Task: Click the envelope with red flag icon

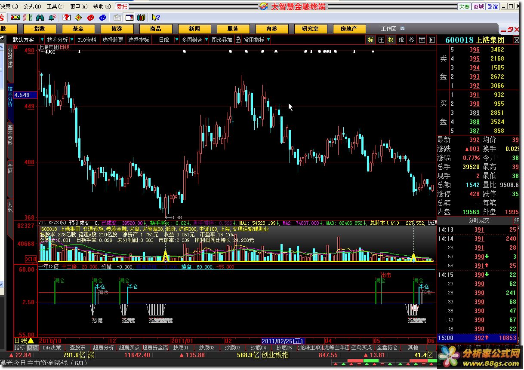Action: 67,18
